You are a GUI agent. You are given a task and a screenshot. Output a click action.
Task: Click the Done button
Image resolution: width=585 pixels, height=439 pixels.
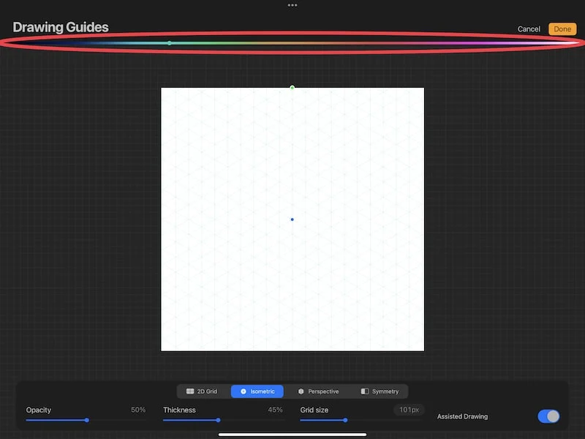click(562, 29)
